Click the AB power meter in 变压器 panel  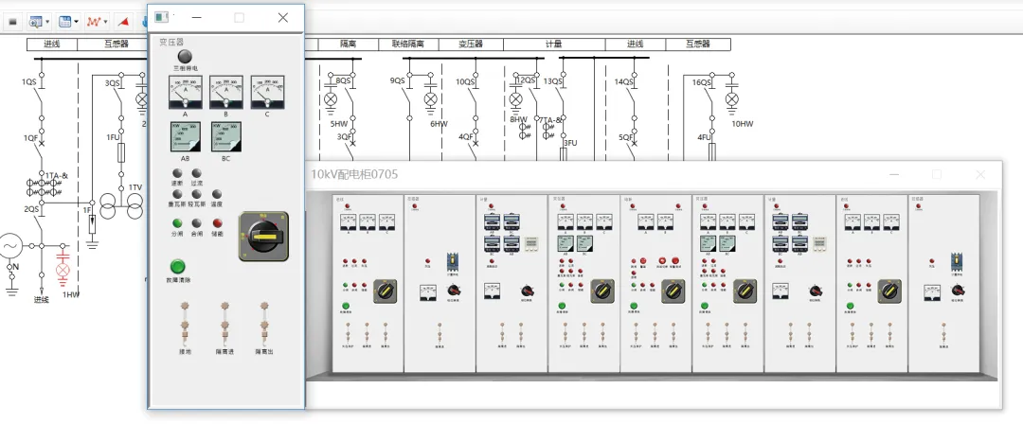click(186, 137)
